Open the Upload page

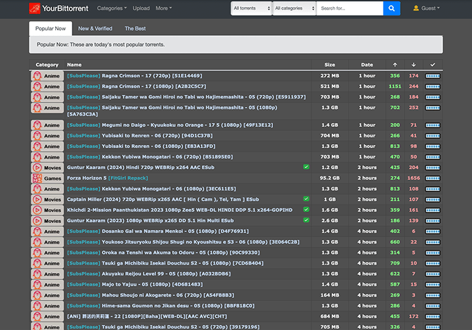(141, 8)
